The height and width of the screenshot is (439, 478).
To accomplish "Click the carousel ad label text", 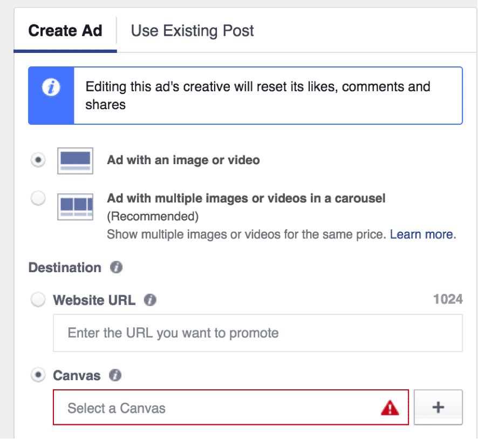I will click(x=246, y=198).
